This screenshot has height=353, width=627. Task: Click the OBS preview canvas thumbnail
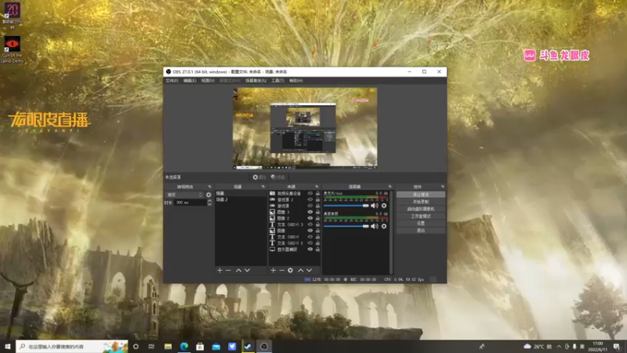305,128
